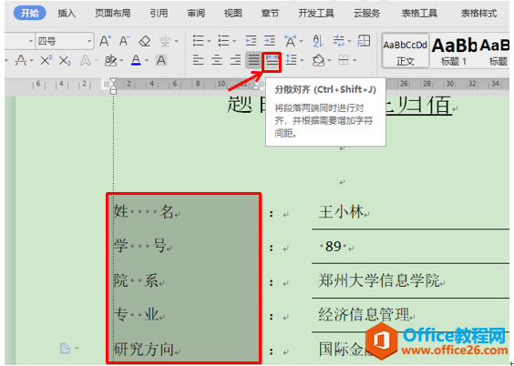Click the cell 经济信息管理
The width and height of the screenshot is (514, 366).
[x=410, y=315]
